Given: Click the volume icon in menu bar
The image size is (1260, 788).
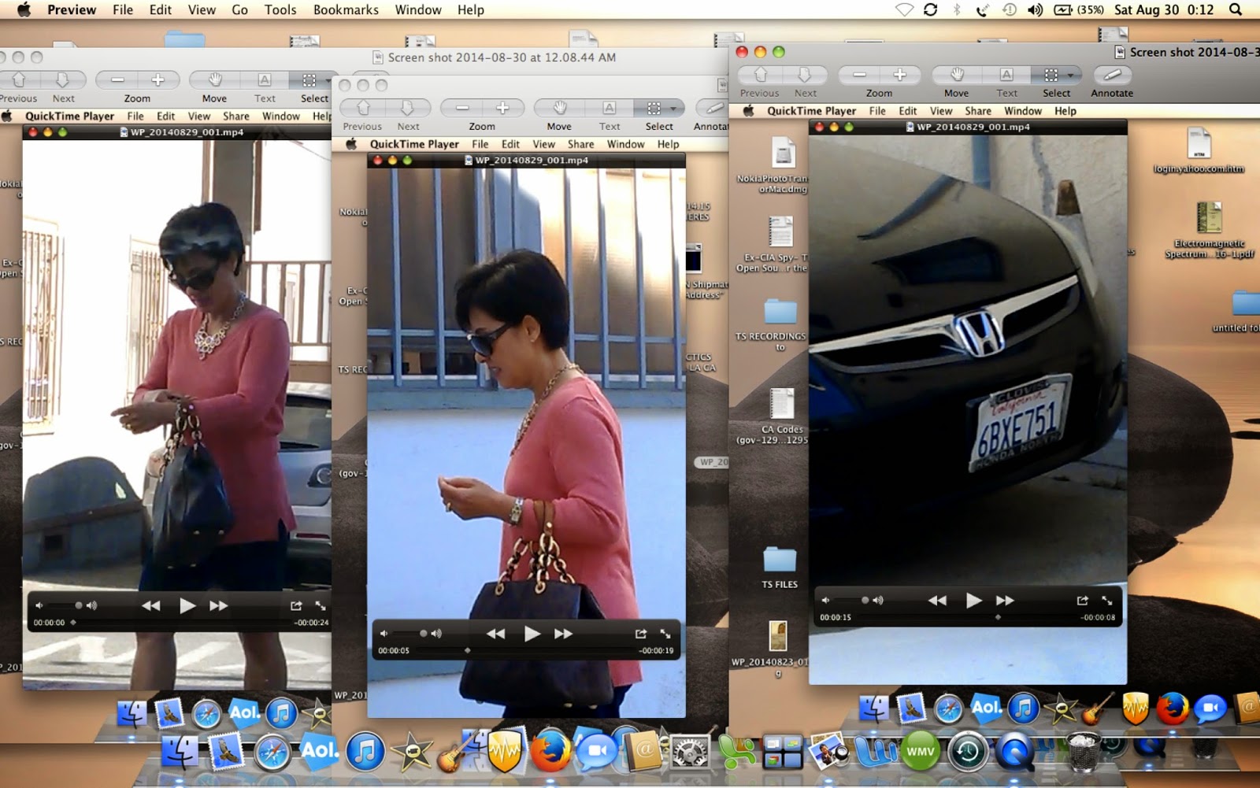Looking at the screenshot, I should click(1035, 9).
